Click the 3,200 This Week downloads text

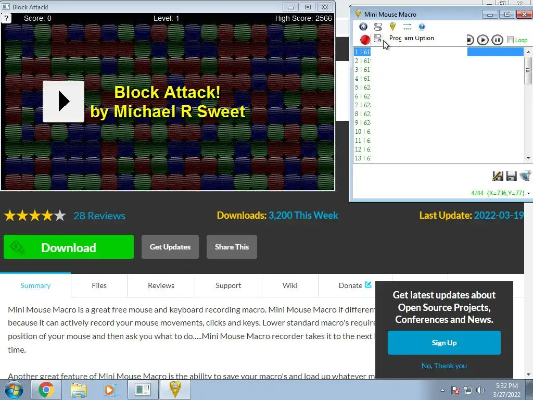pos(303,215)
